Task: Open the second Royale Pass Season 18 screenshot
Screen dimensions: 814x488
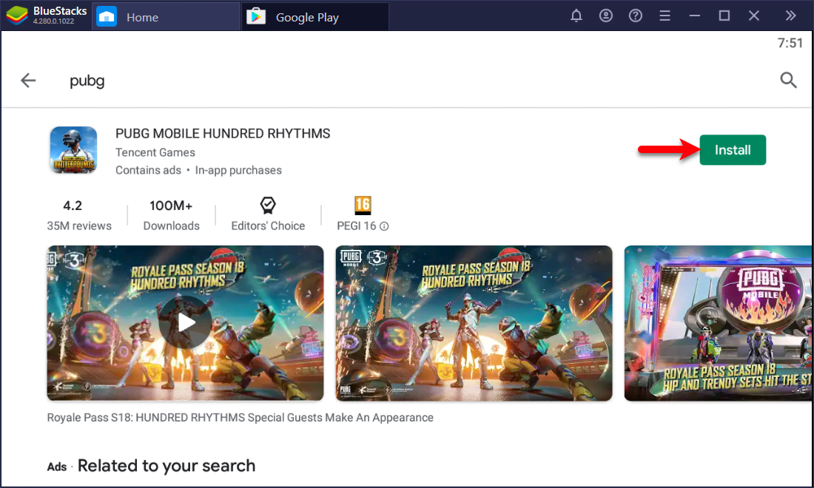Action: coord(474,323)
